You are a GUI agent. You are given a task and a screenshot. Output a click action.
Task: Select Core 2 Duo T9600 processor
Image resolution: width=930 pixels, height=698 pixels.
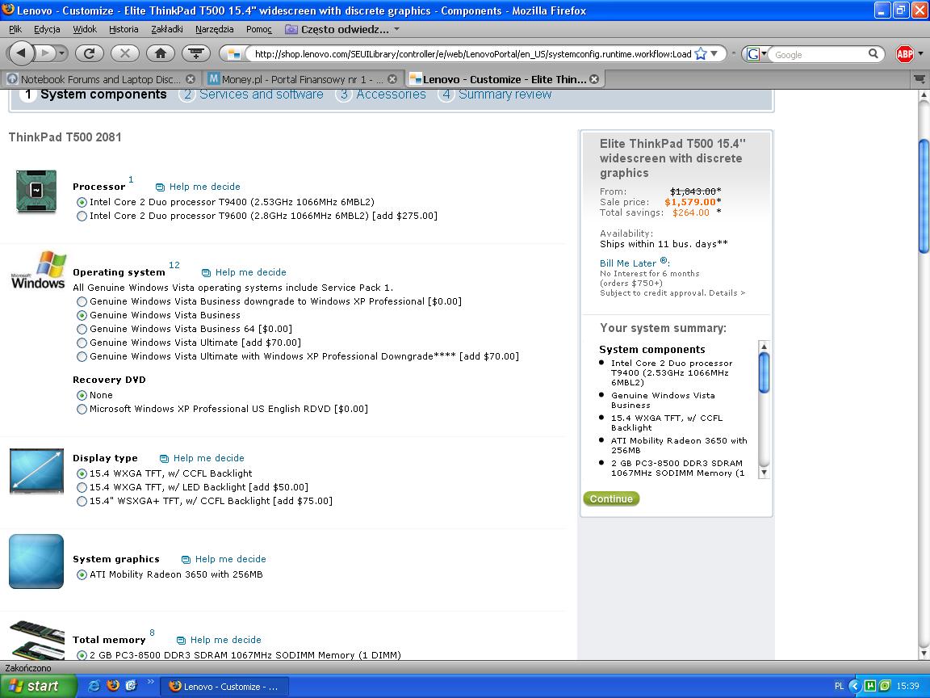[82, 216]
